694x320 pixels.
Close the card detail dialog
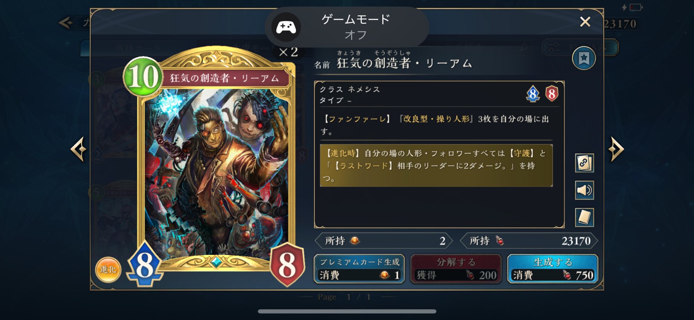point(585,22)
